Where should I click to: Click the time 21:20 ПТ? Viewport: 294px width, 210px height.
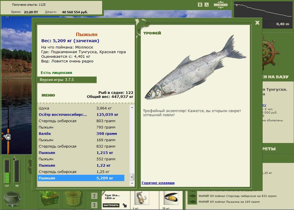click(31, 12)
